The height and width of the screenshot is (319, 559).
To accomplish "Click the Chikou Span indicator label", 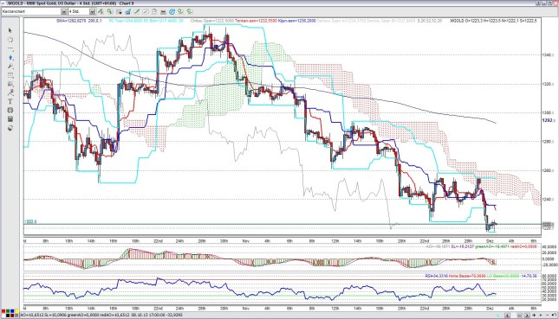I will (x=212, y=21).
